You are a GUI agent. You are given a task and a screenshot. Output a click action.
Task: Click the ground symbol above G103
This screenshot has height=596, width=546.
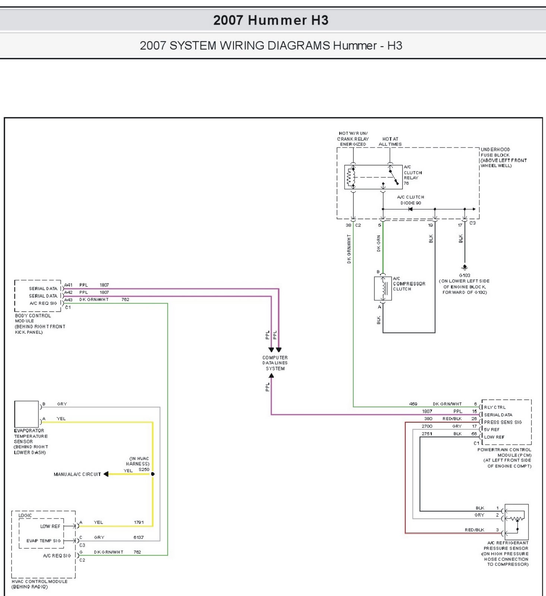(464, 267)
